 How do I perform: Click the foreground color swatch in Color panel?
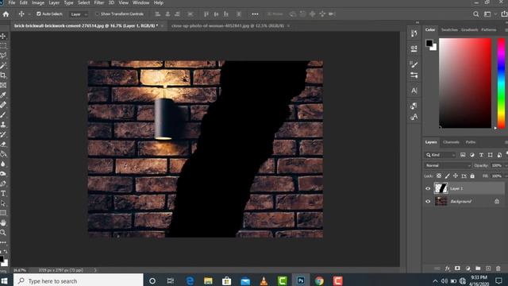coord(429,43)
